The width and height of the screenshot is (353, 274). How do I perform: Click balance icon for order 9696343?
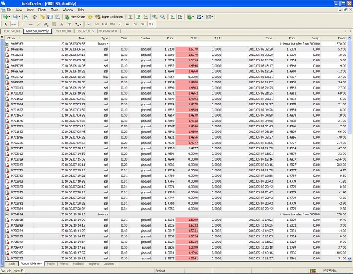[x=7, y=44]
